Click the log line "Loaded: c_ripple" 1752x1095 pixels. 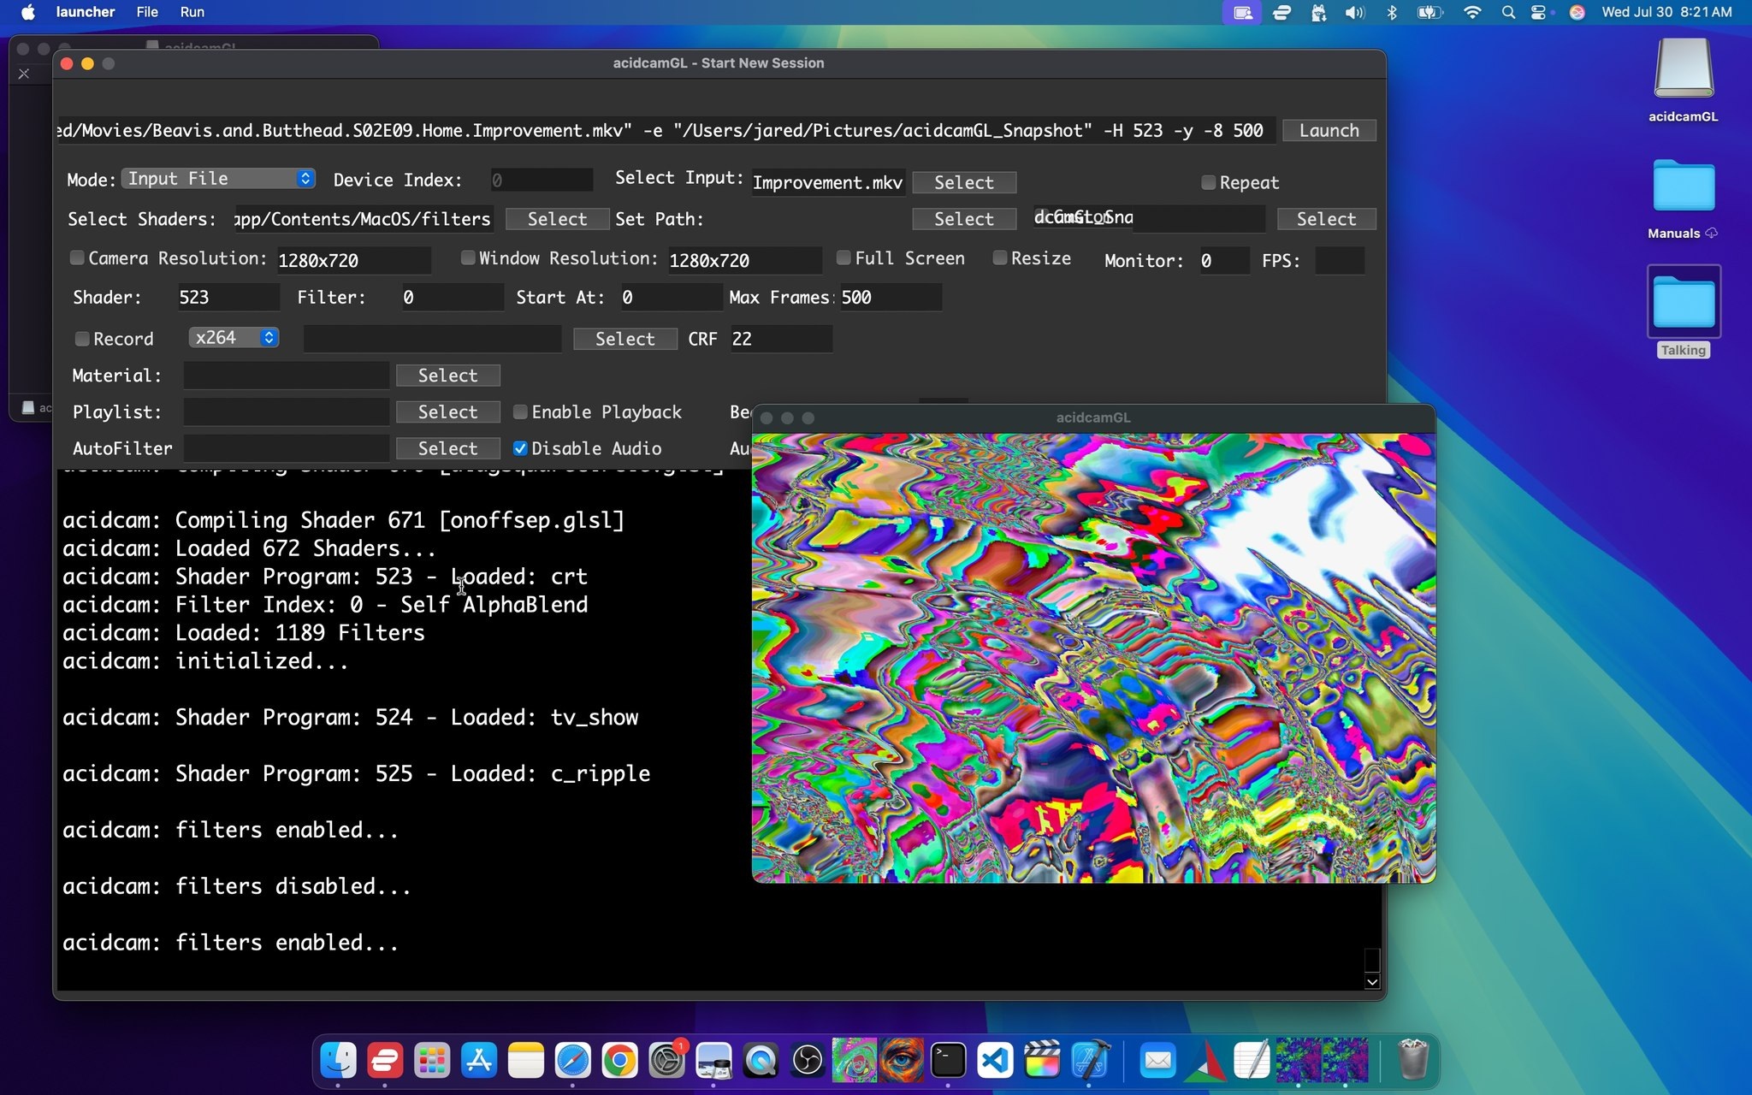click(550, 773)
